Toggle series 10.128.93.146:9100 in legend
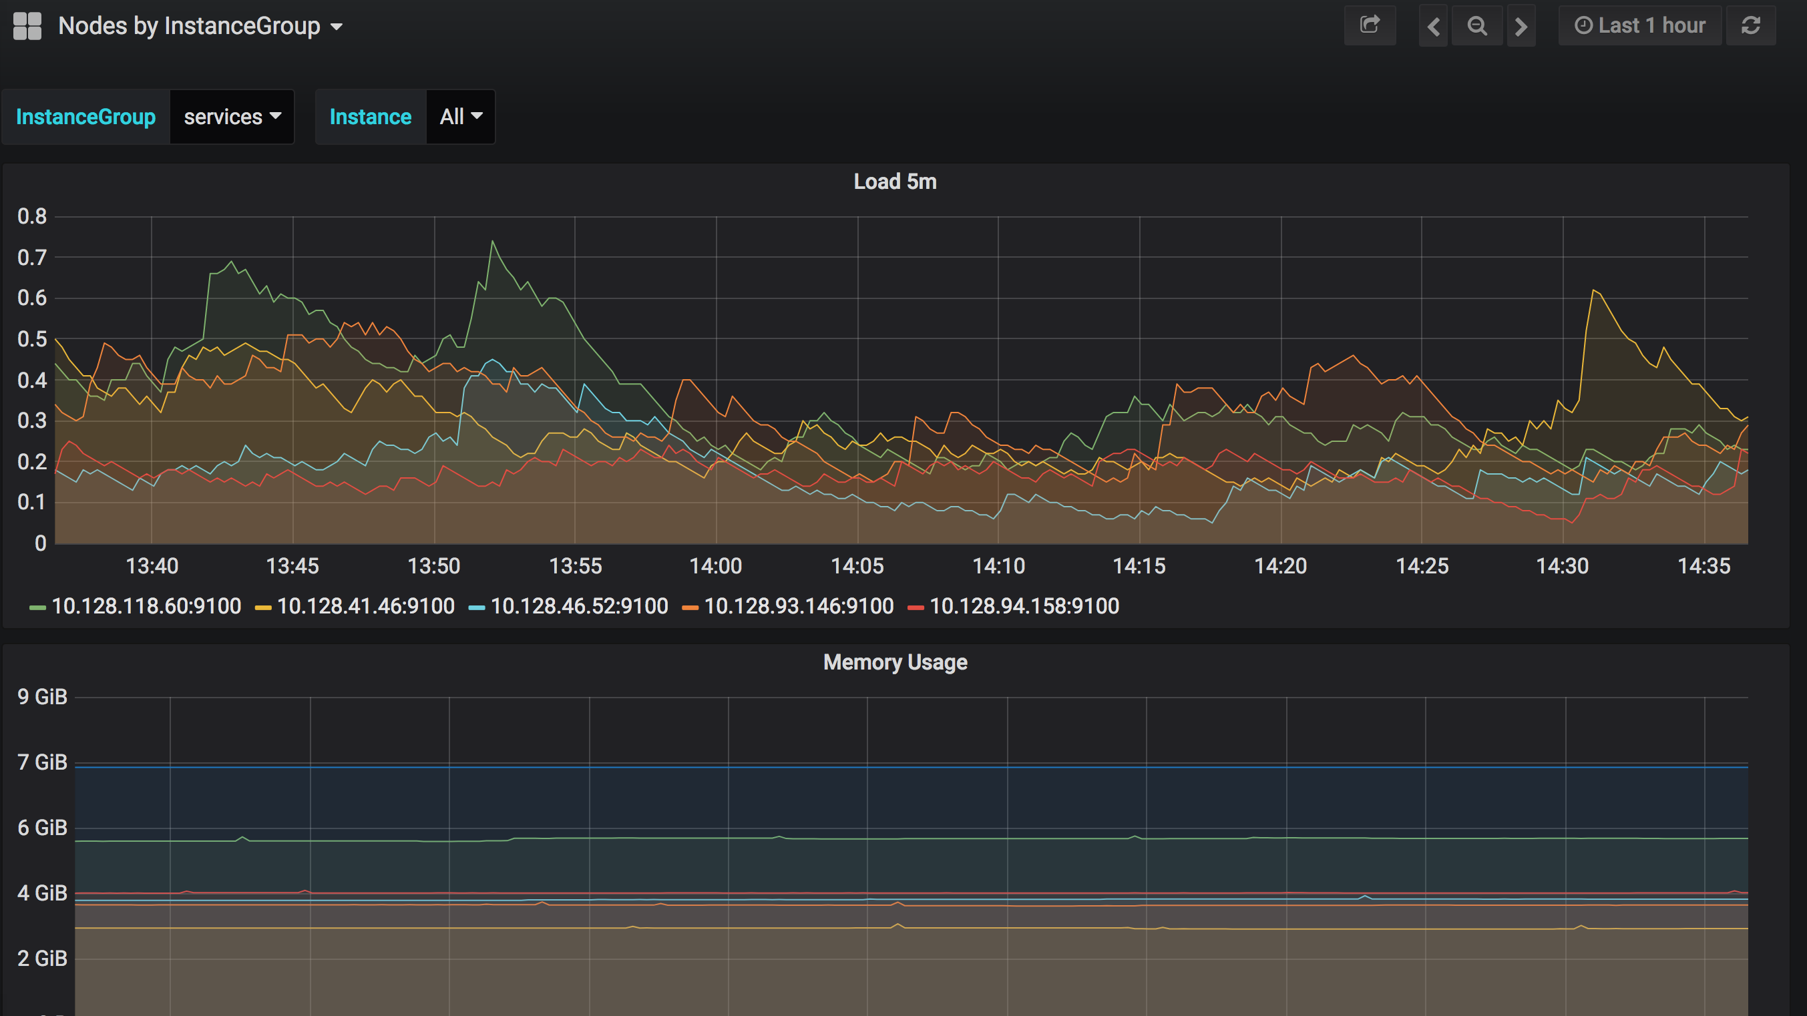1807x1016 pixels. [x=798, y=606]
